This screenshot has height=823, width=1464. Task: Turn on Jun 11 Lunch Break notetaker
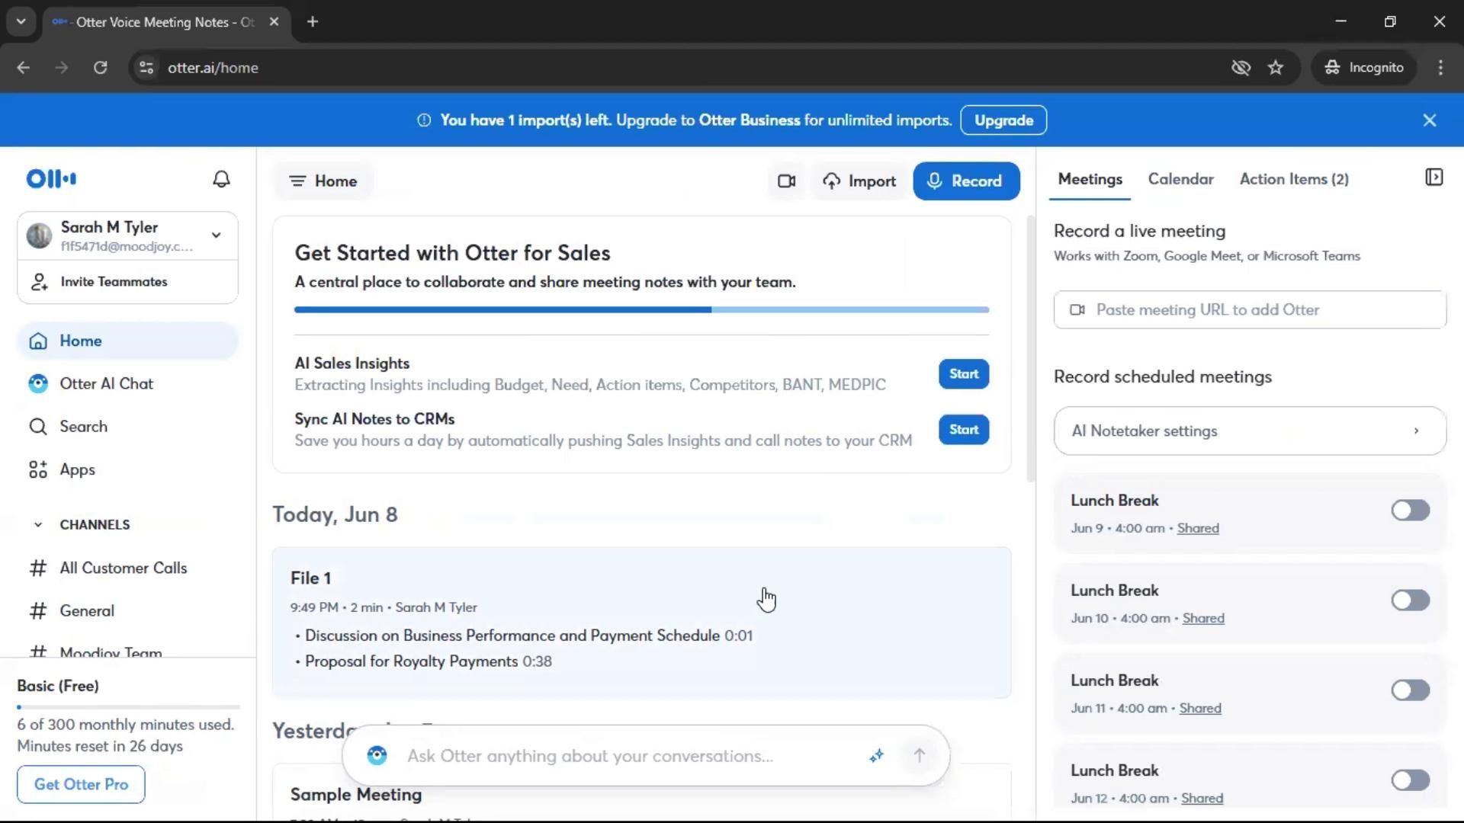coord(1409,690)
